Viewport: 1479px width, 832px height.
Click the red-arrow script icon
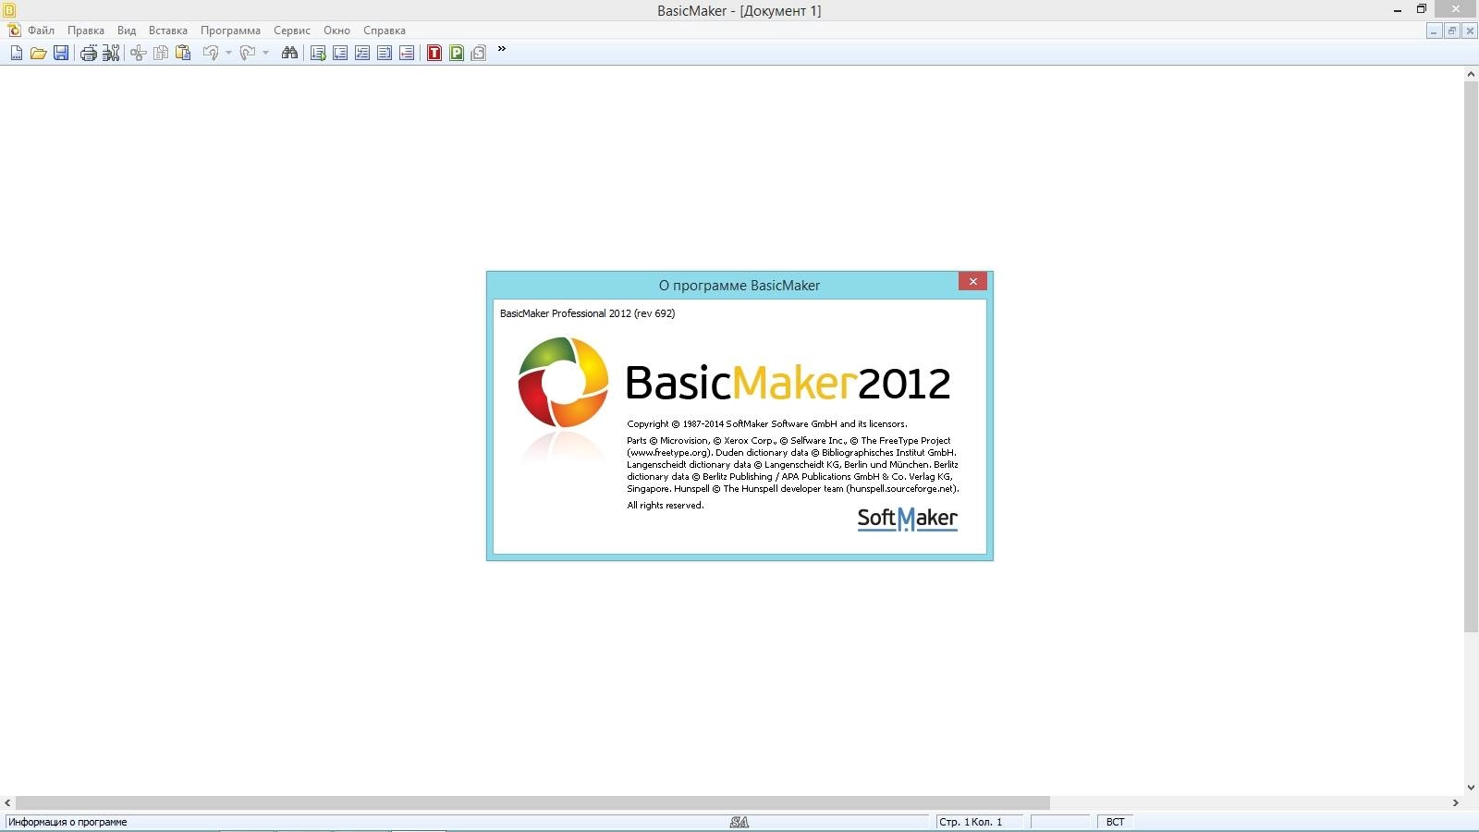pyautogui.click(x=407, y=53)
